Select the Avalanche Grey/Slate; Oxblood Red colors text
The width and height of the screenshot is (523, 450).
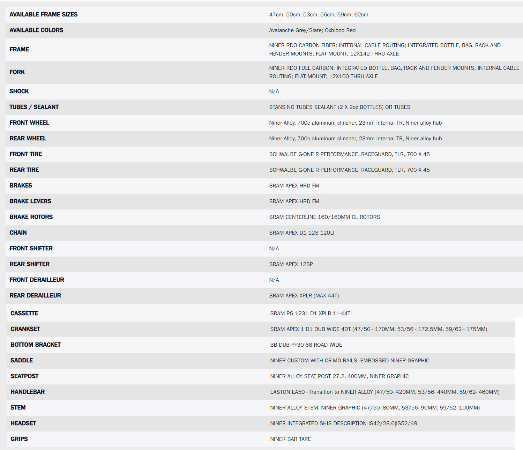tap(312, 30)
